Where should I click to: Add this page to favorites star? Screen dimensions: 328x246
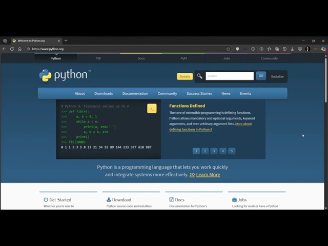[x=228, y=49]
